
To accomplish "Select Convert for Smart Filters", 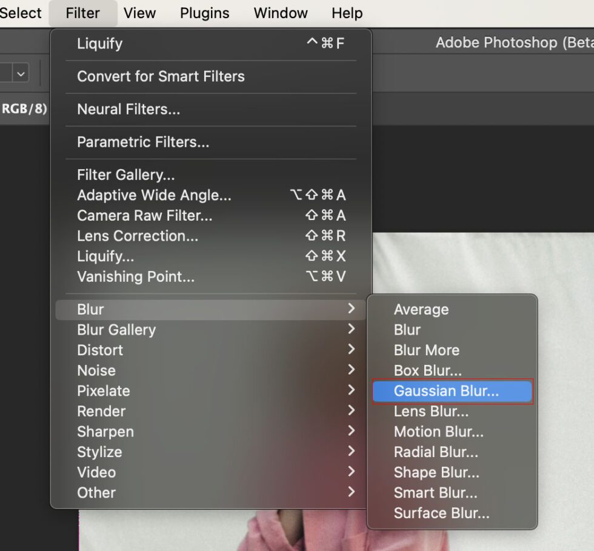I will pyautogui.click(x=161, y=76).
